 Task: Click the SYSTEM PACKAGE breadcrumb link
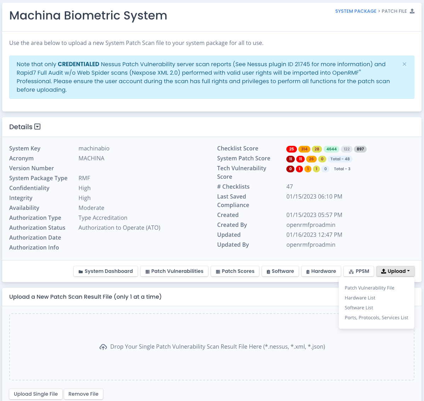click(x=356, y=11)
